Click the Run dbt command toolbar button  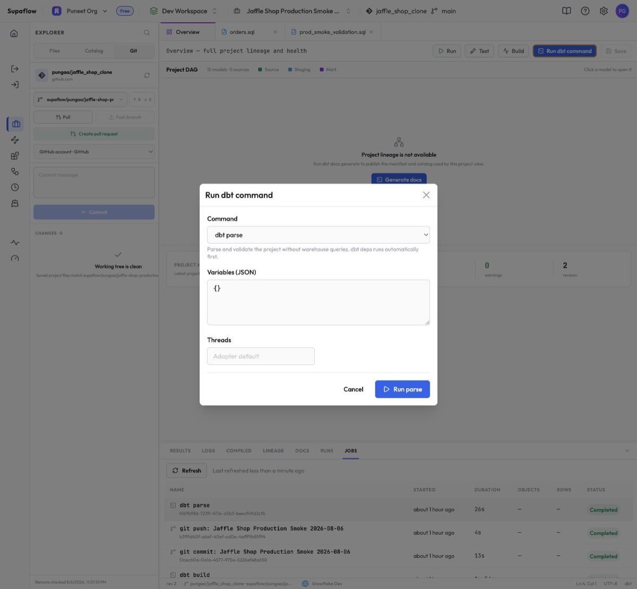tap(565, 51)
